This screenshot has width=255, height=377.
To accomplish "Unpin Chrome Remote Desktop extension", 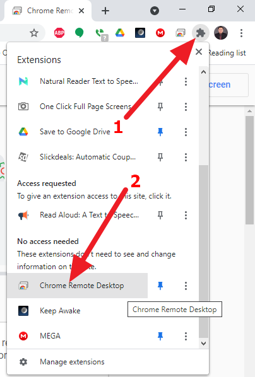I will (160, 286).
